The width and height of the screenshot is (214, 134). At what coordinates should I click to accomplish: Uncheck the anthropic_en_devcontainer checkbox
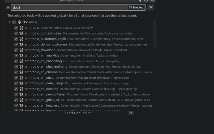16,94
